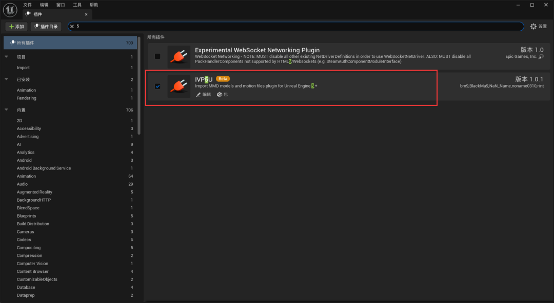
Task: Open the 窗口 menu
Action: tap(61, 5)
